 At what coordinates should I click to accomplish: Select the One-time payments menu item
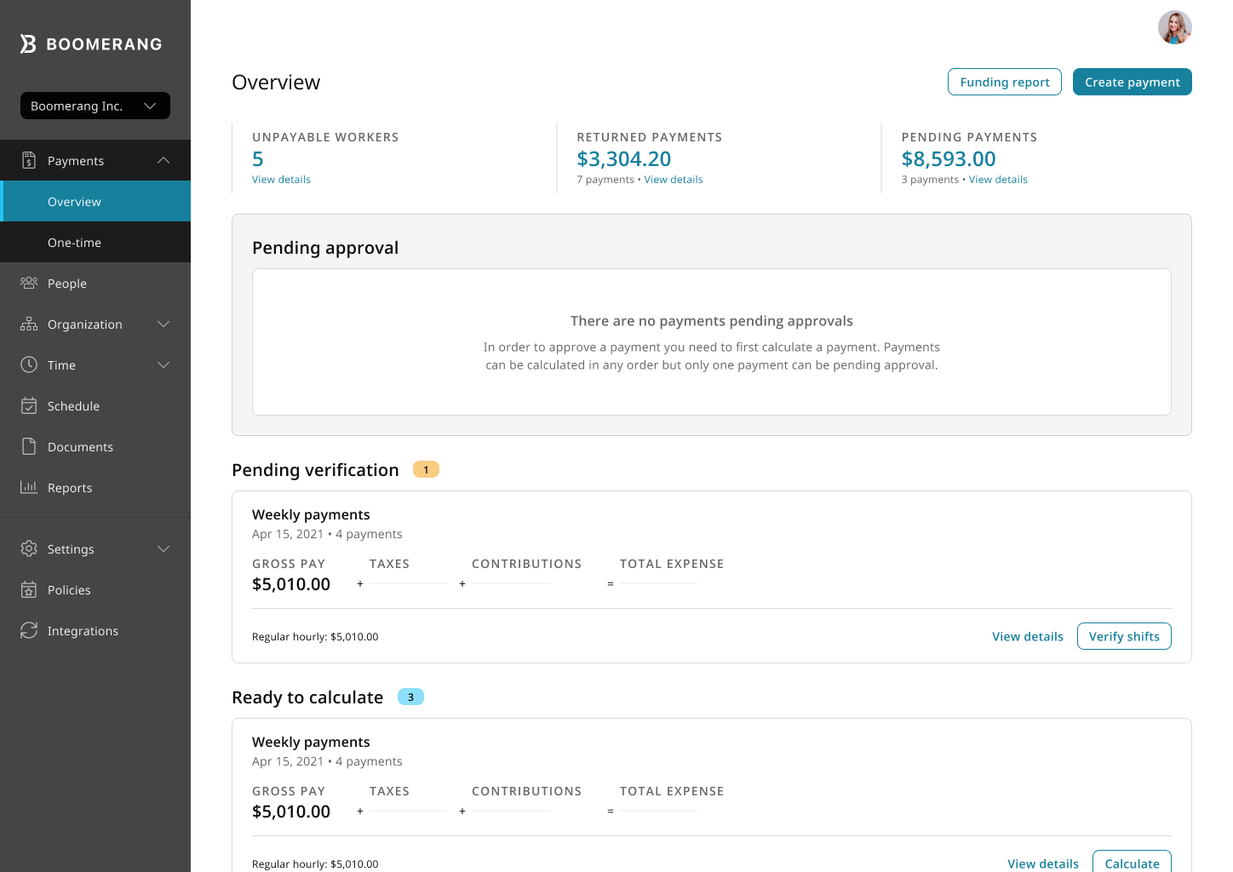pyautogui.click(x=75, y=243)
